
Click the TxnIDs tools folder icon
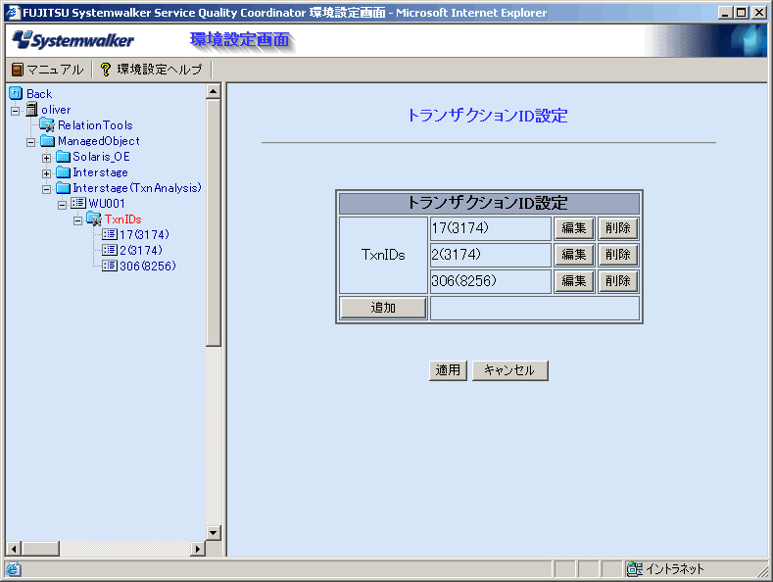94,219
